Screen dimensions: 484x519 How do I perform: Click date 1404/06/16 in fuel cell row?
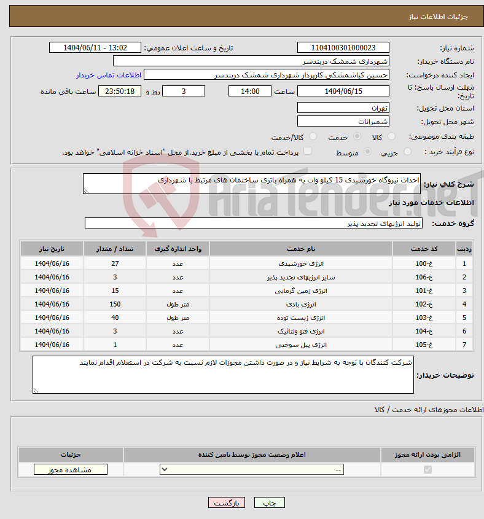pos(52,345)
